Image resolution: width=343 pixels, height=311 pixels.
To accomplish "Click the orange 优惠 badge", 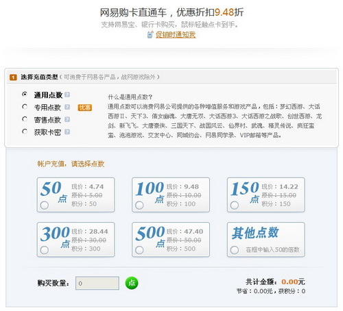I will (x=85, y=108).
